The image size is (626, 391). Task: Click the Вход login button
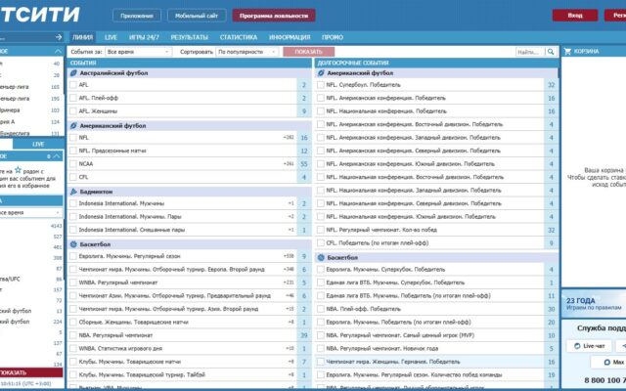[575, 16]
